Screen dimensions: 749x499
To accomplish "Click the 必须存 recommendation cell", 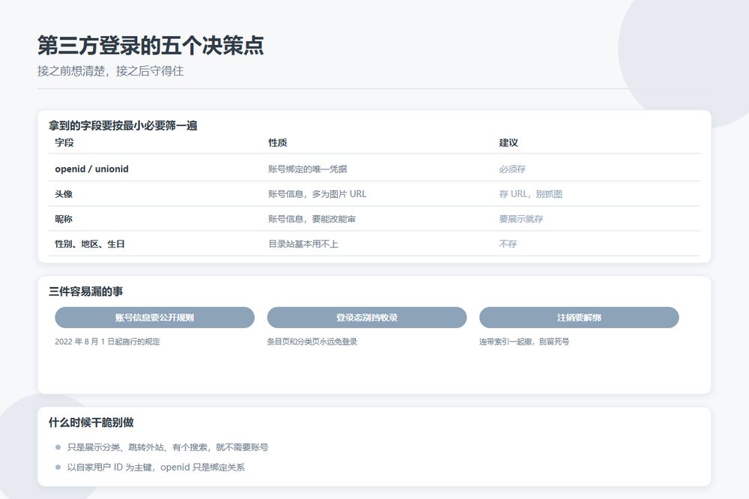I will point(512,169).
